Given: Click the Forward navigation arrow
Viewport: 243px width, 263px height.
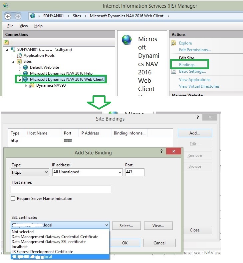Looking at the screenshot, I should click(18, 17).
